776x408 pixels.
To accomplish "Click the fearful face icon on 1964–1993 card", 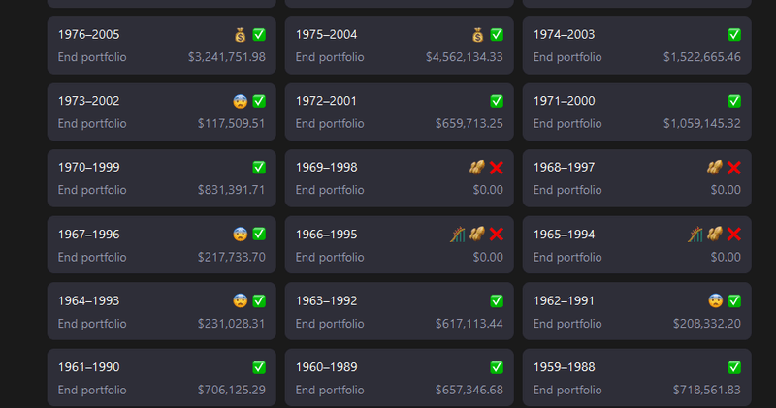I will click(241, 300).
